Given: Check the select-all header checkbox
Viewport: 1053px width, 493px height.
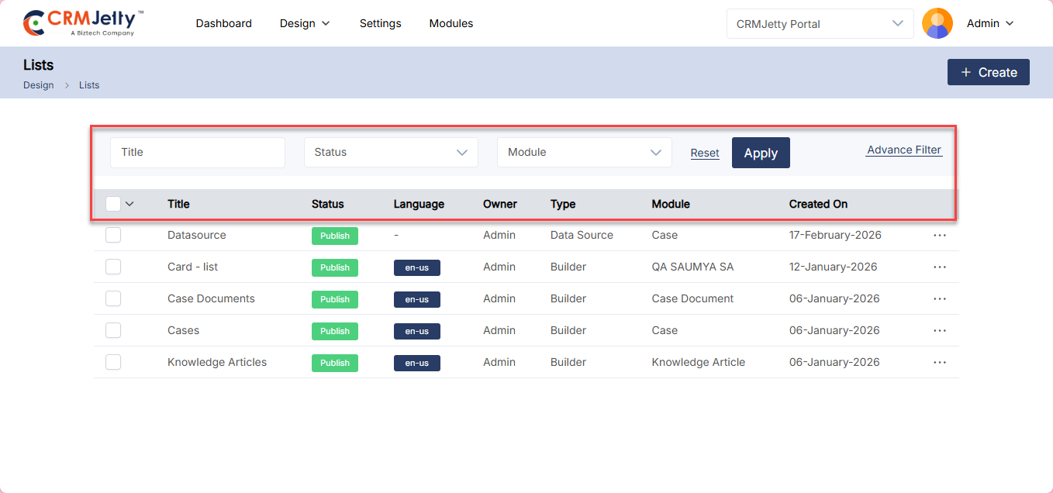Looking at the screenshot, I should pyautogui.click(x=113, y=204).
